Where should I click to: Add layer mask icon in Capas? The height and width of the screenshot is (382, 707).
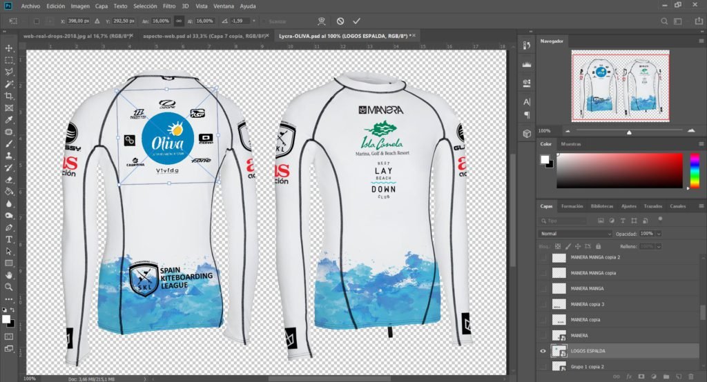(x=641, y=376)
